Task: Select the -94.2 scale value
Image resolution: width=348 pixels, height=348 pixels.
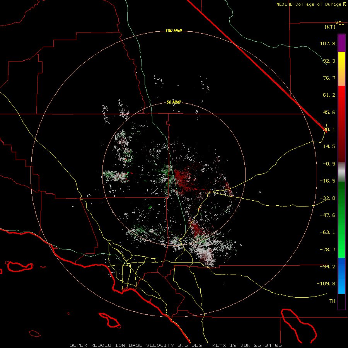Action: (x=328, y=267)
